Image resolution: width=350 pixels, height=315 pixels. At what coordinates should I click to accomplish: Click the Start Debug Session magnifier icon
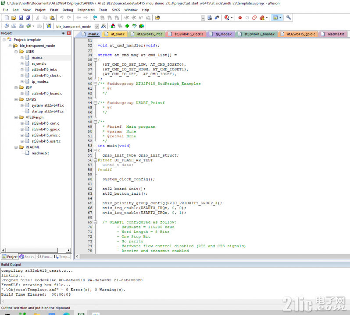[x=227, y=17]
